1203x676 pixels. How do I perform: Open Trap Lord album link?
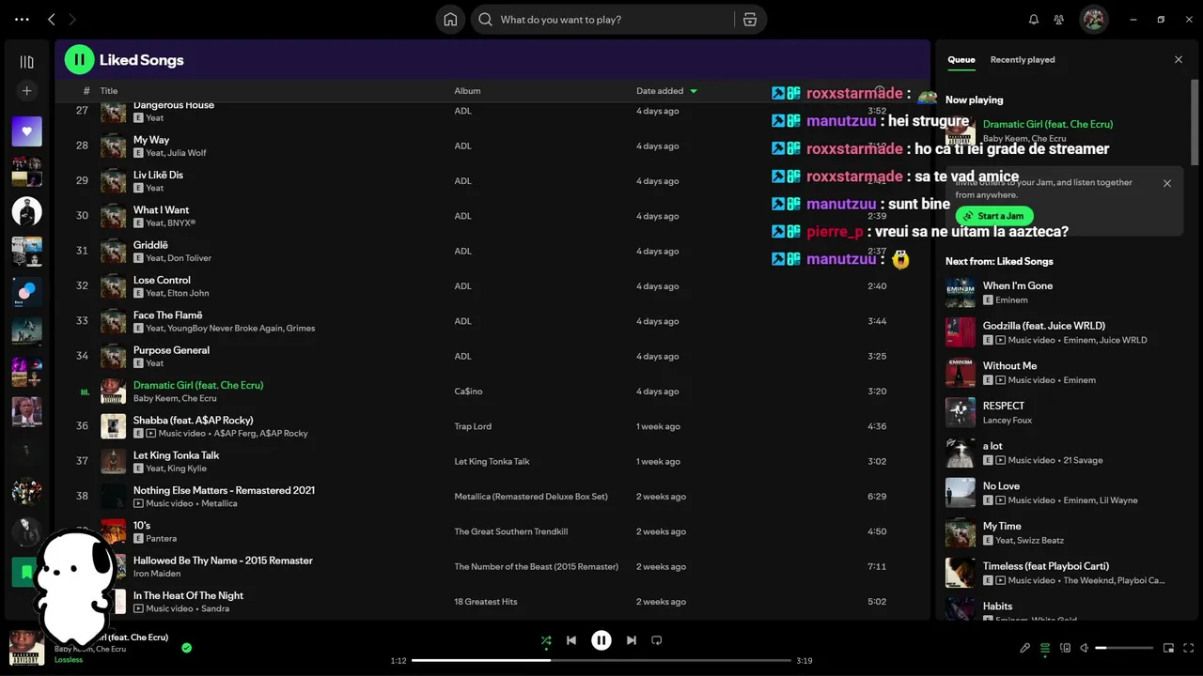pos(473,426)
